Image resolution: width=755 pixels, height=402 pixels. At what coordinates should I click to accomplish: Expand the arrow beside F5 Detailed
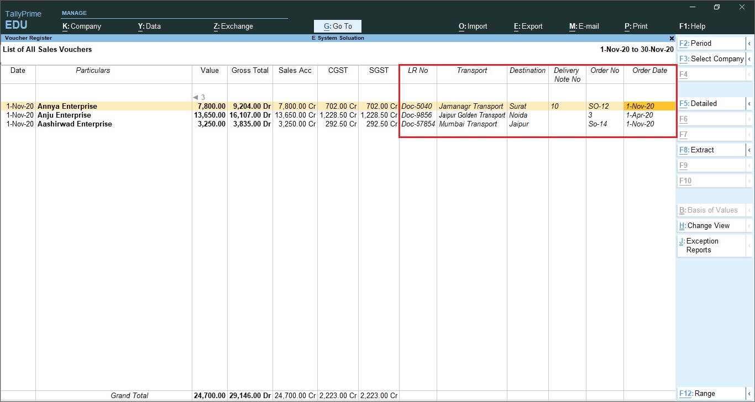coord(749,103)
